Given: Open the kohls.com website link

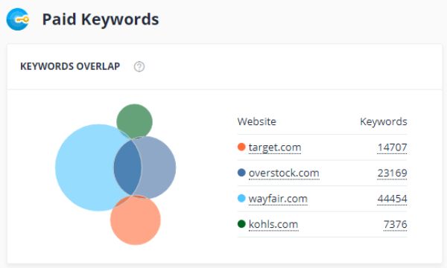Looking at the screenshot, I should tap(273, 224).
